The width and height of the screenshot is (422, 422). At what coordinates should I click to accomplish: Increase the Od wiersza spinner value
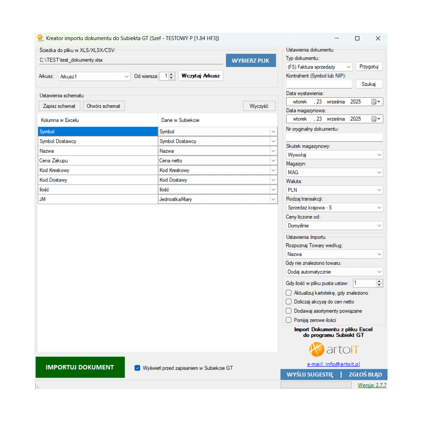(172, 74)
